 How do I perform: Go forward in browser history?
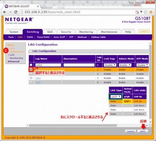[10, 12]
